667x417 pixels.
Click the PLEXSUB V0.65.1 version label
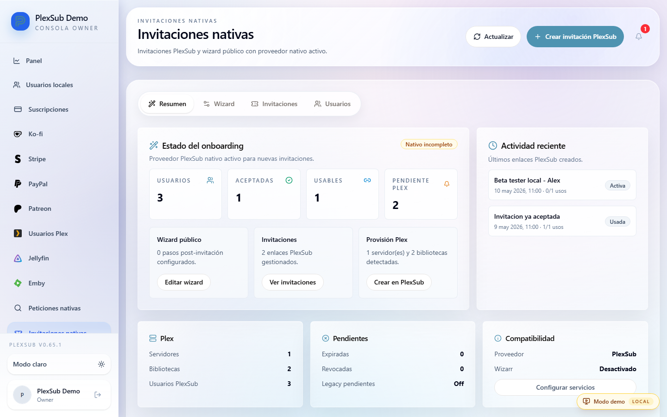pos(35,345)
